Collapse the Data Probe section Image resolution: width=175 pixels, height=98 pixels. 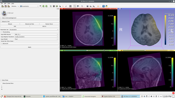30,80
